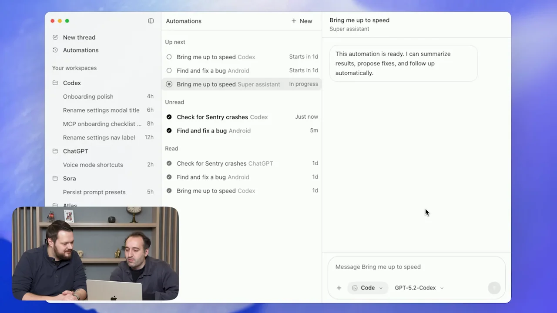Viewport: 557px width, 313px height.
Task: Open the Code mode dropdown
Action: pyautogui.click(x=368, y=288)
